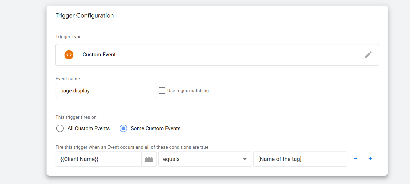Click the Custom Event trigger type text
The width and height of the screenshot is (410, 184).
tap(99, 55)
